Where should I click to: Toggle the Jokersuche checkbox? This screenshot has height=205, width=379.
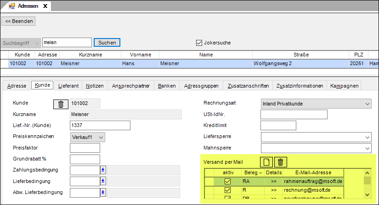click(x=199, y=43)
